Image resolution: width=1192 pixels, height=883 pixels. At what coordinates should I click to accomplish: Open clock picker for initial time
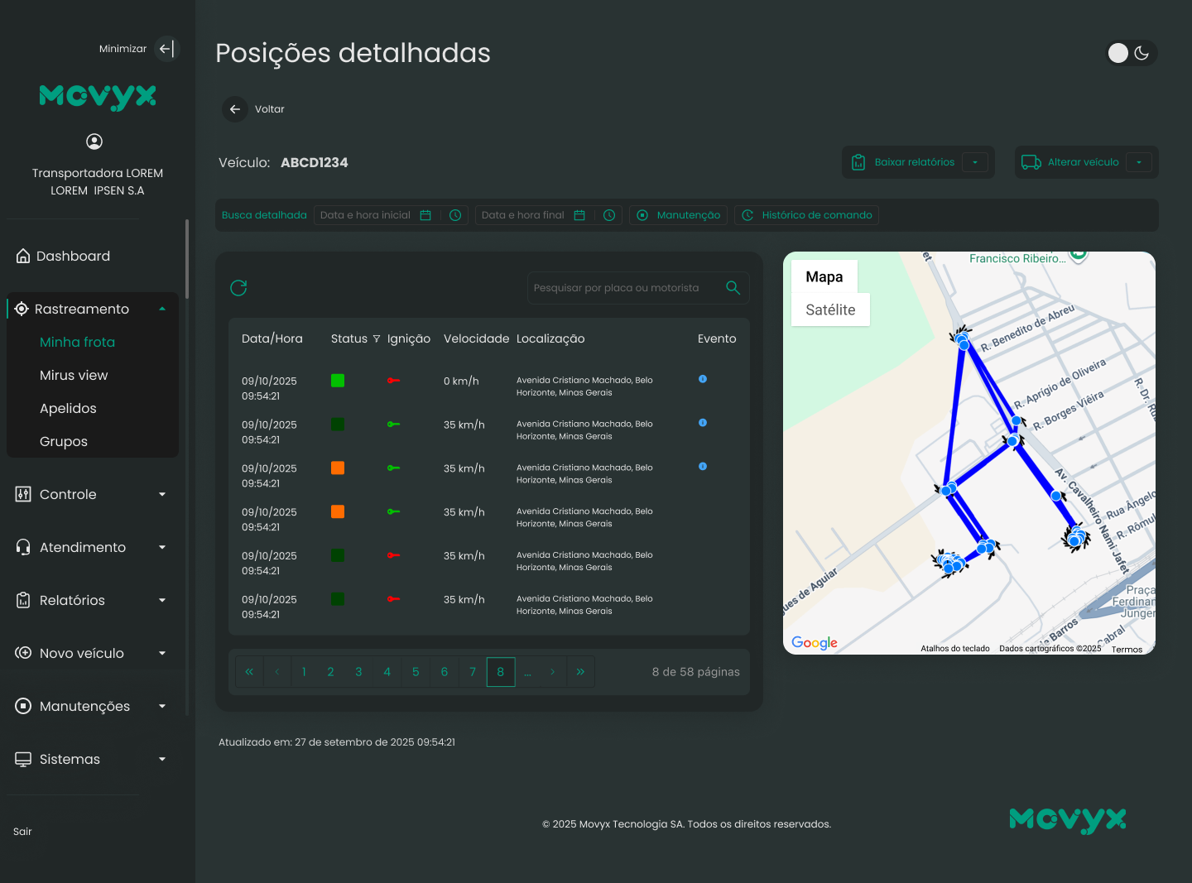click(455, 215)
